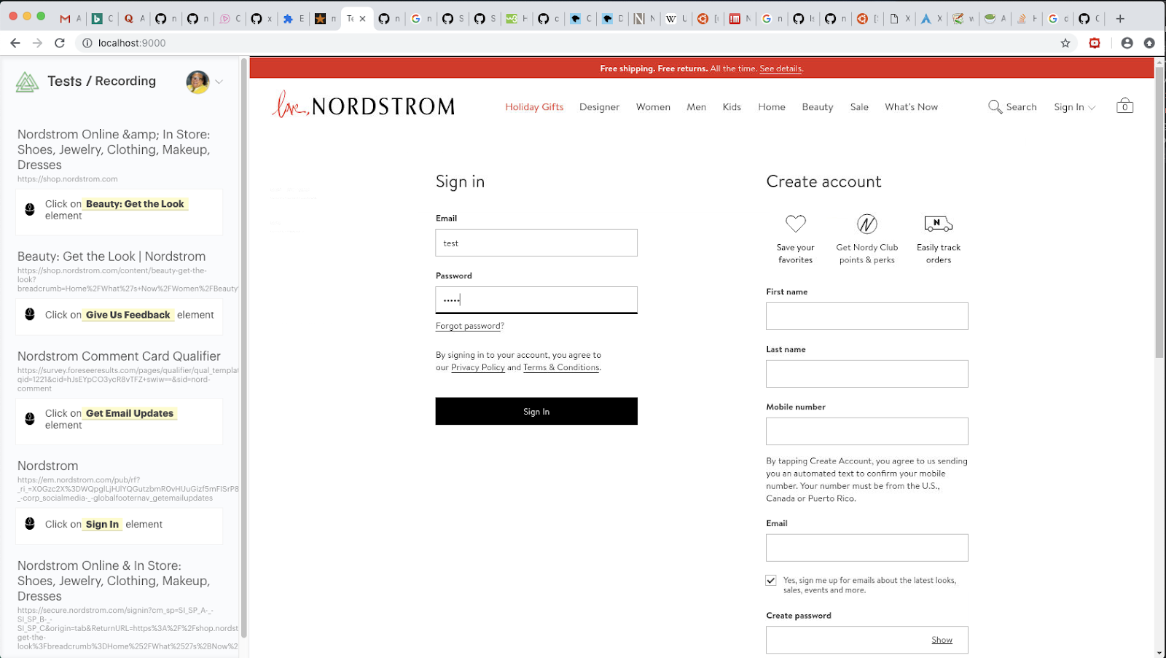This screenshot has height=658, width=1166.
Task: Click the Nordy Club points icon
Action: point(866,224)
